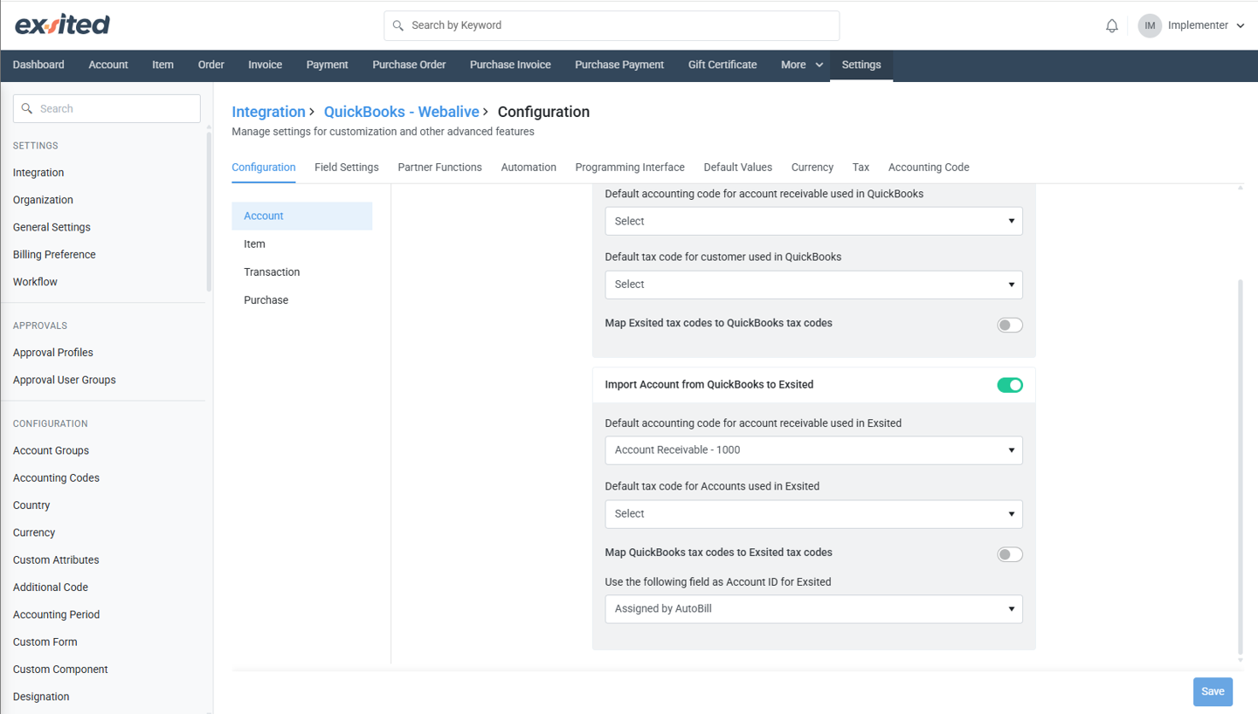The height and width of the screenshot is (714, 1258).
Task: Select Account in the configuration side list
Action: pyautogui.click(x=301, y=216)
